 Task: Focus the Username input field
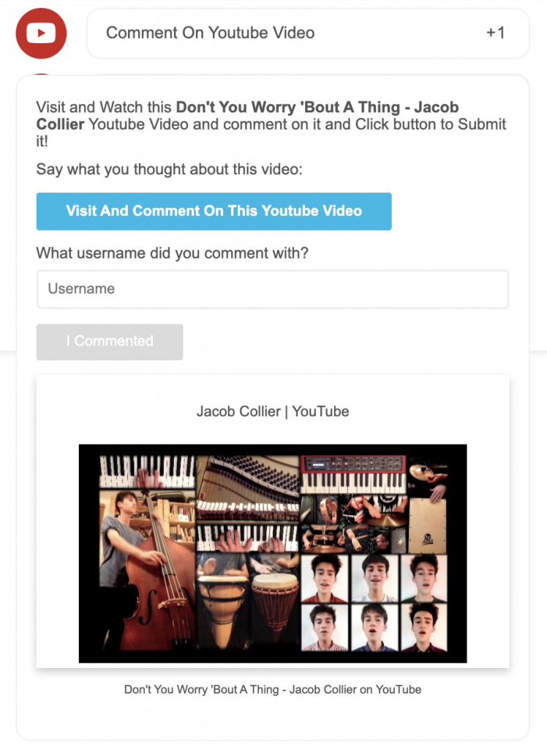click(273, 289)
